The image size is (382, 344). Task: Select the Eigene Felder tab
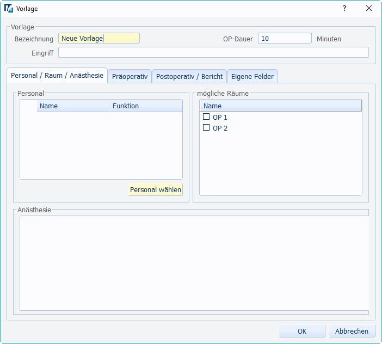[252, 77]
